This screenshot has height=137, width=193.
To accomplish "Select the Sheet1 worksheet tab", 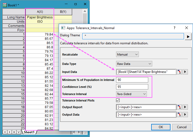I will tap(29, 132).
